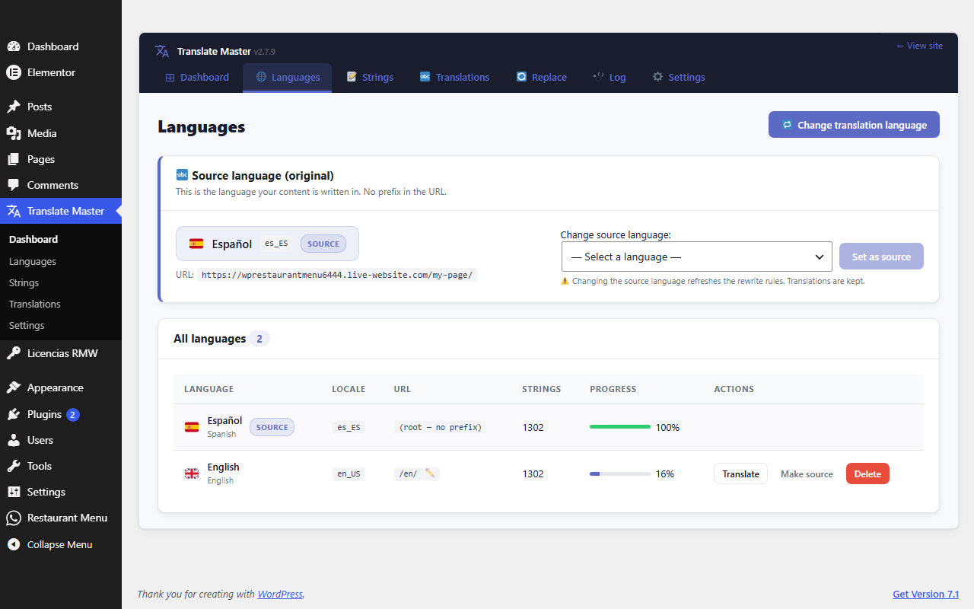Open the plugin Dashboard tab
974x609 pixels.
(x=197, y=77)
